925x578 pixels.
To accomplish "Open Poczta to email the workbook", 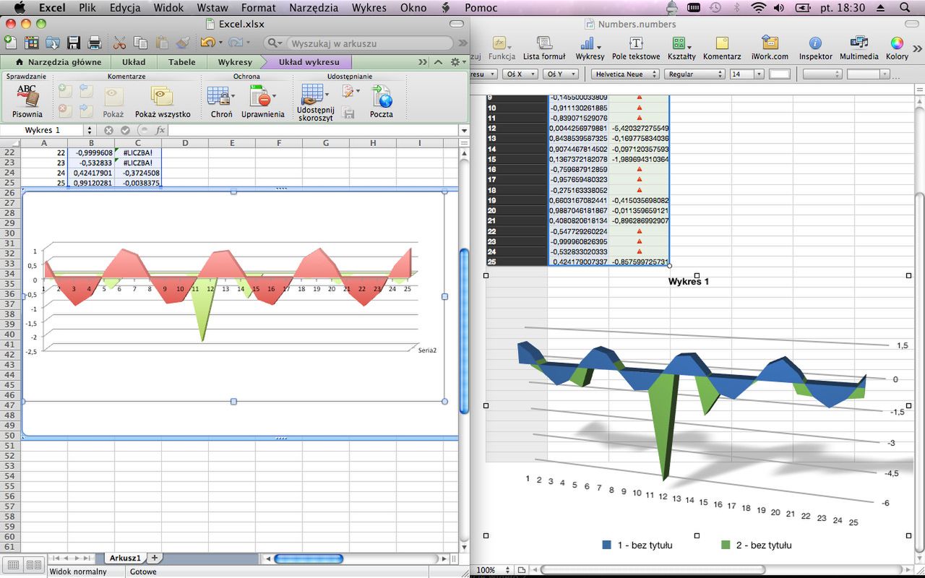I will pyautogui.click(x=382, y=101).
